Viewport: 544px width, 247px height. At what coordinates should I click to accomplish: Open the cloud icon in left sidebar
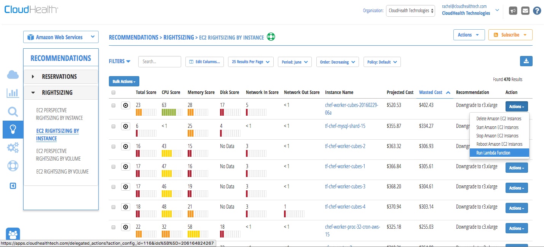[x=13, y=75]
